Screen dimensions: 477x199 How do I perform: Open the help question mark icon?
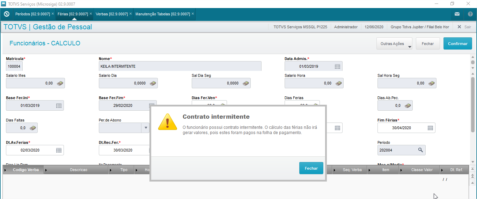470,14
